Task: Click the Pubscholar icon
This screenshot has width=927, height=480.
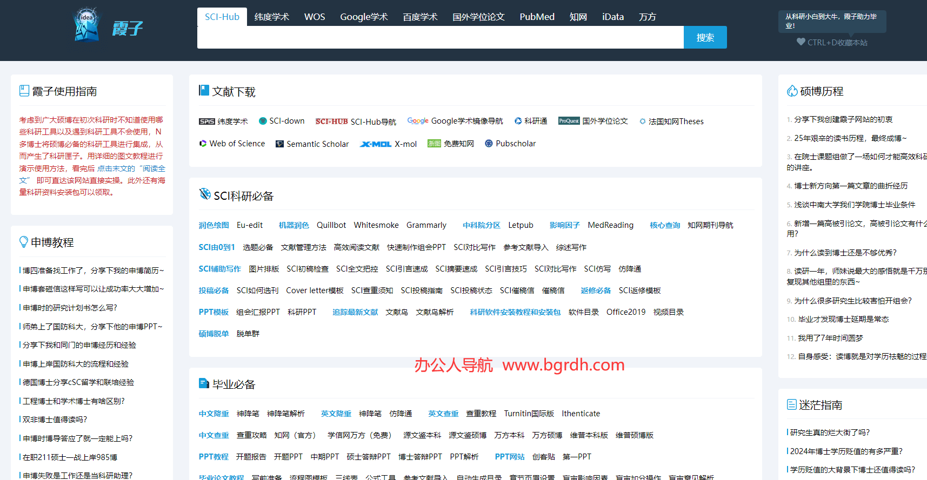Action: tap(489, 144)
